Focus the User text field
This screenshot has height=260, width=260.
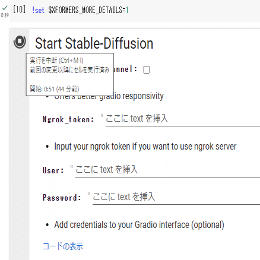167,170
